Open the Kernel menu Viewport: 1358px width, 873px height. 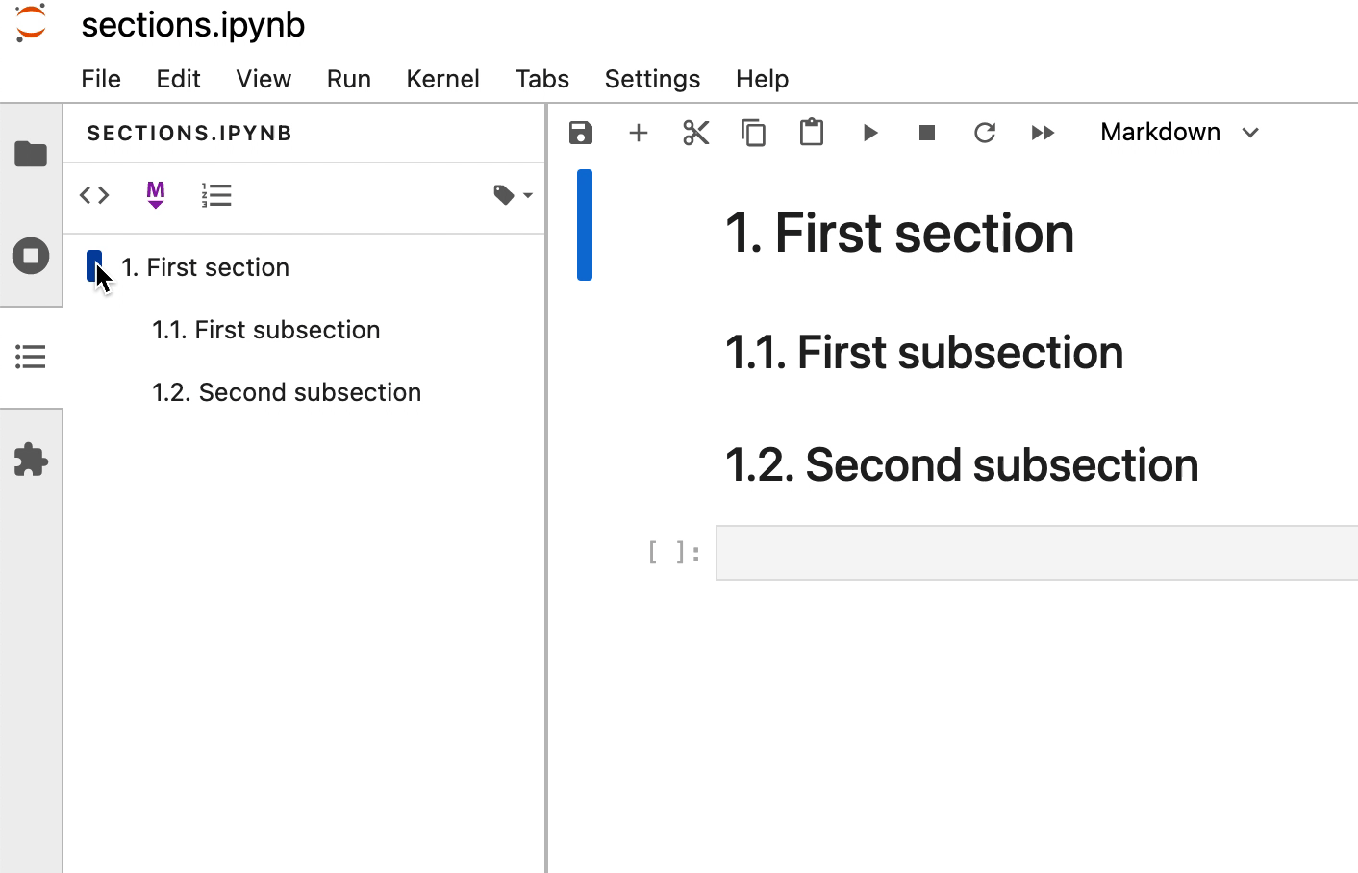pos(442,79)
